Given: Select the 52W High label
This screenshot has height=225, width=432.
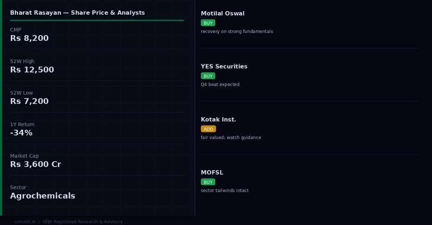Looking at the screenshot, I should pos(22,61).
